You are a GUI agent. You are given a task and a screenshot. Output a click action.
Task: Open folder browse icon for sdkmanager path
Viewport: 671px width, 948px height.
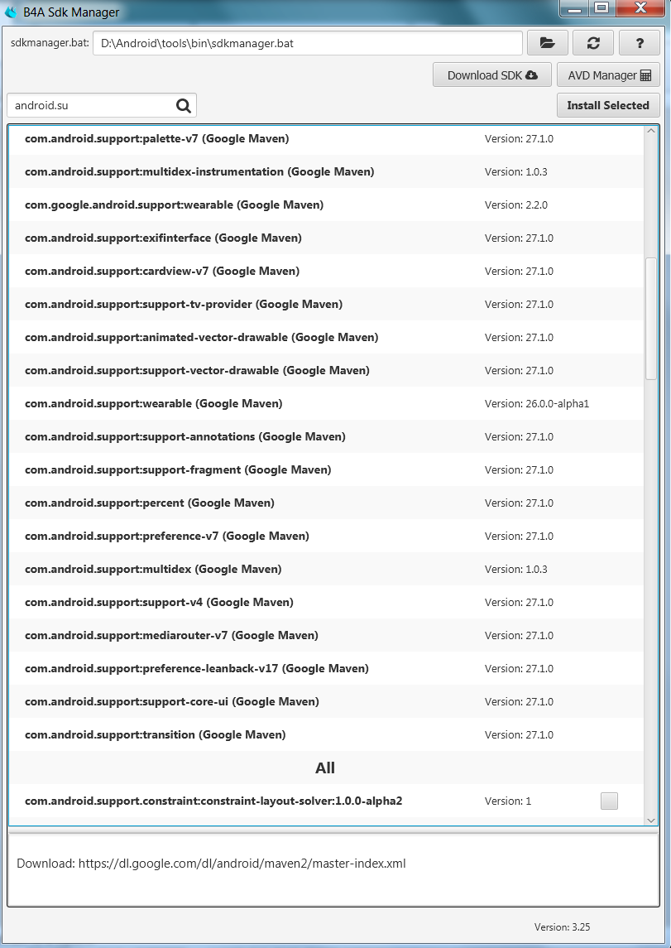point(547,43)
